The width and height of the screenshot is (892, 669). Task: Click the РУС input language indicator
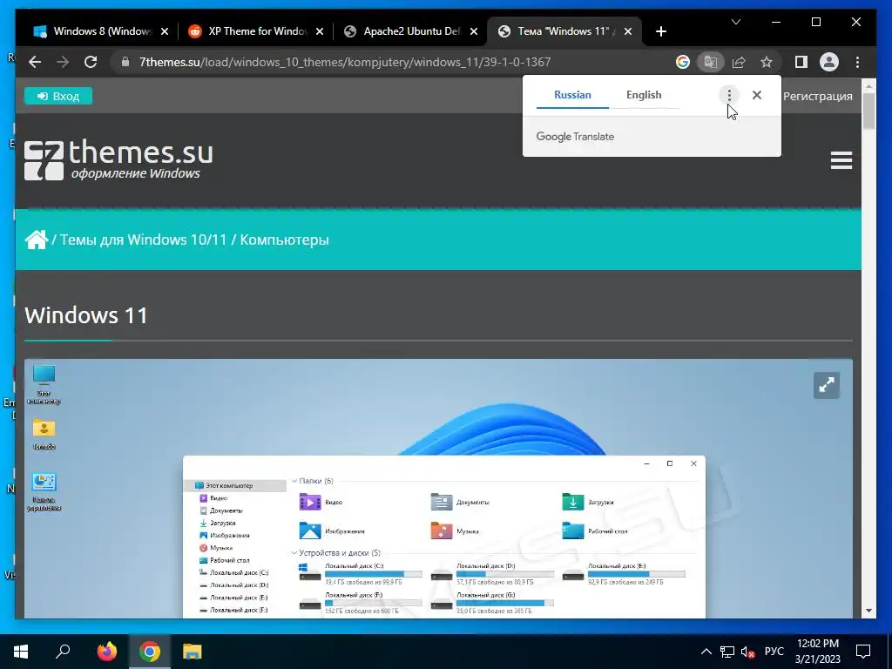click(x=774, y=652)
